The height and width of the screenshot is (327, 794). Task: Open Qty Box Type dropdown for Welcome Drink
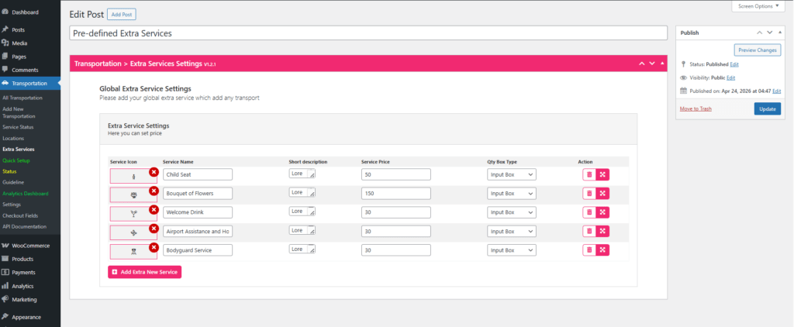coord(512,212)
